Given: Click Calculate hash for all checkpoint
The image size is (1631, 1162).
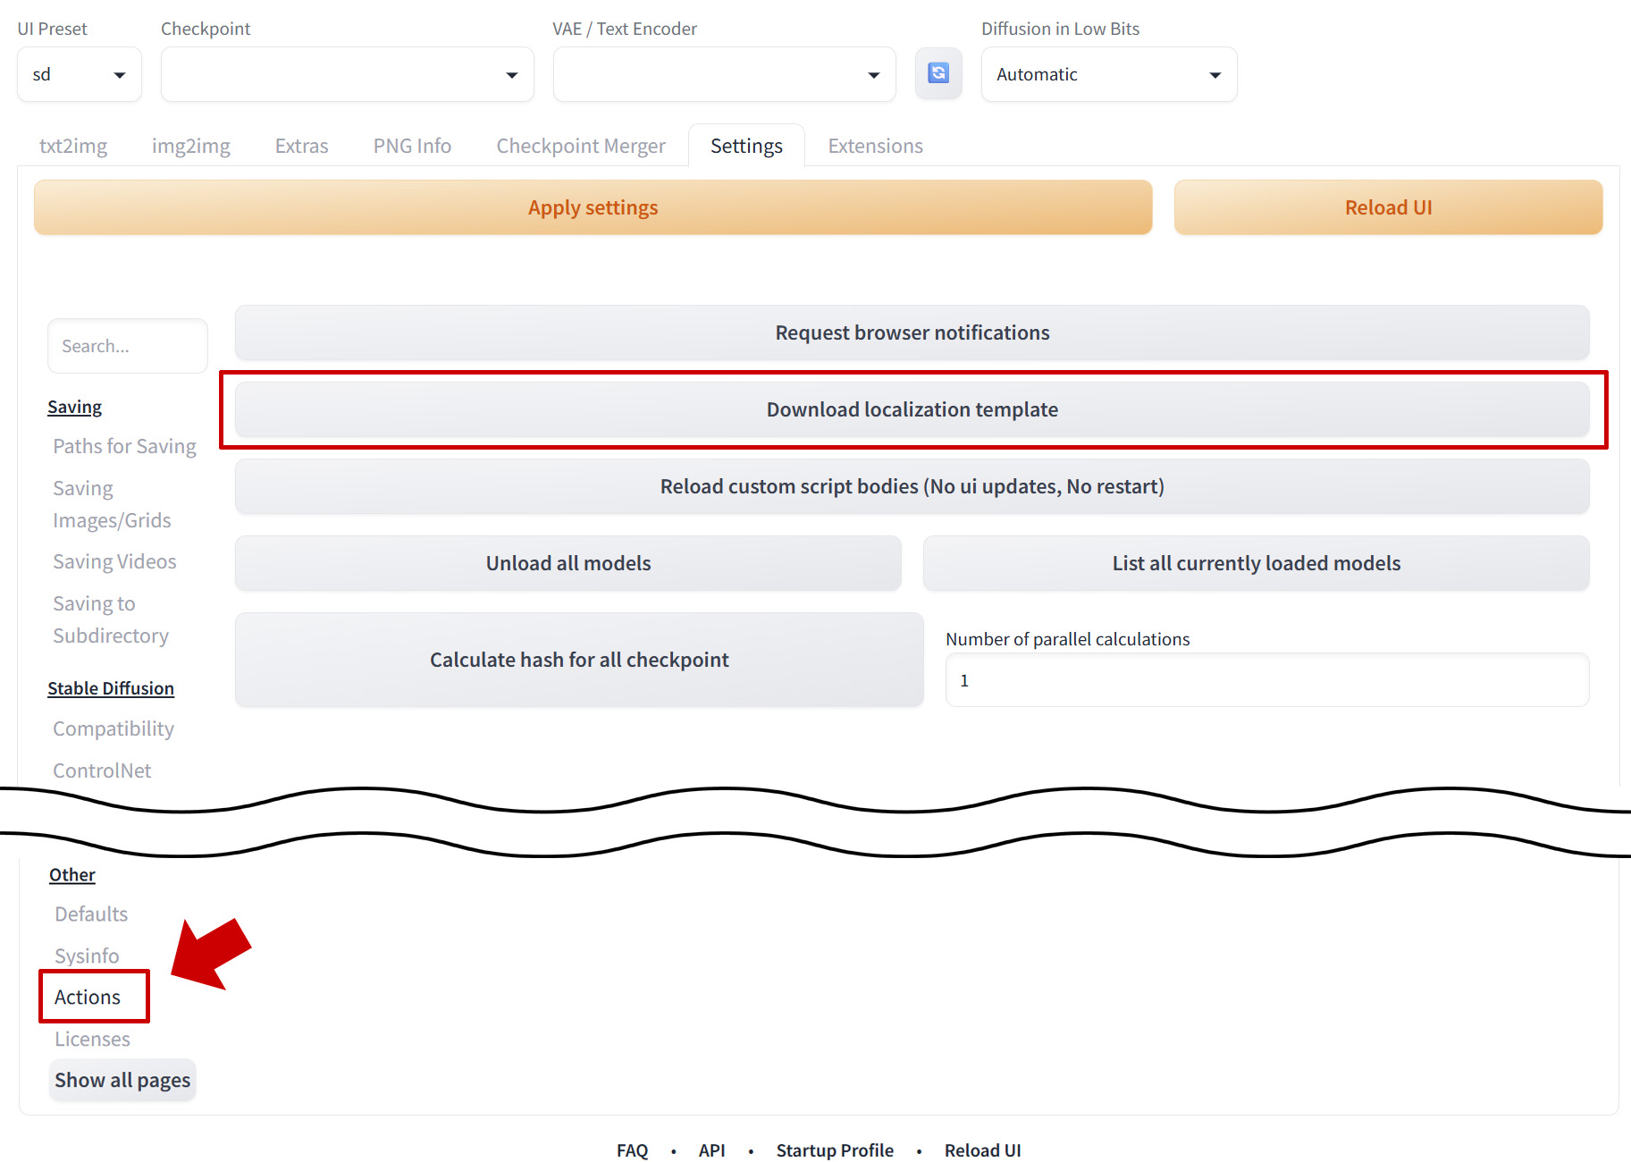Looking at the screenshot, I should tap(578, 660).
